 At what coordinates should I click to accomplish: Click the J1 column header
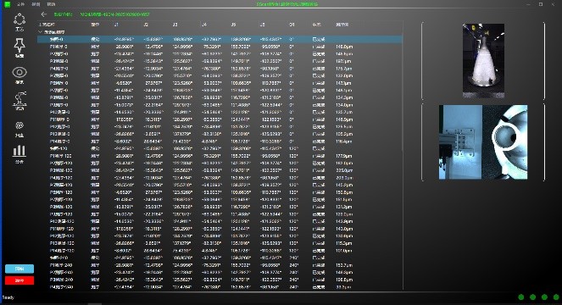point(116,25)
